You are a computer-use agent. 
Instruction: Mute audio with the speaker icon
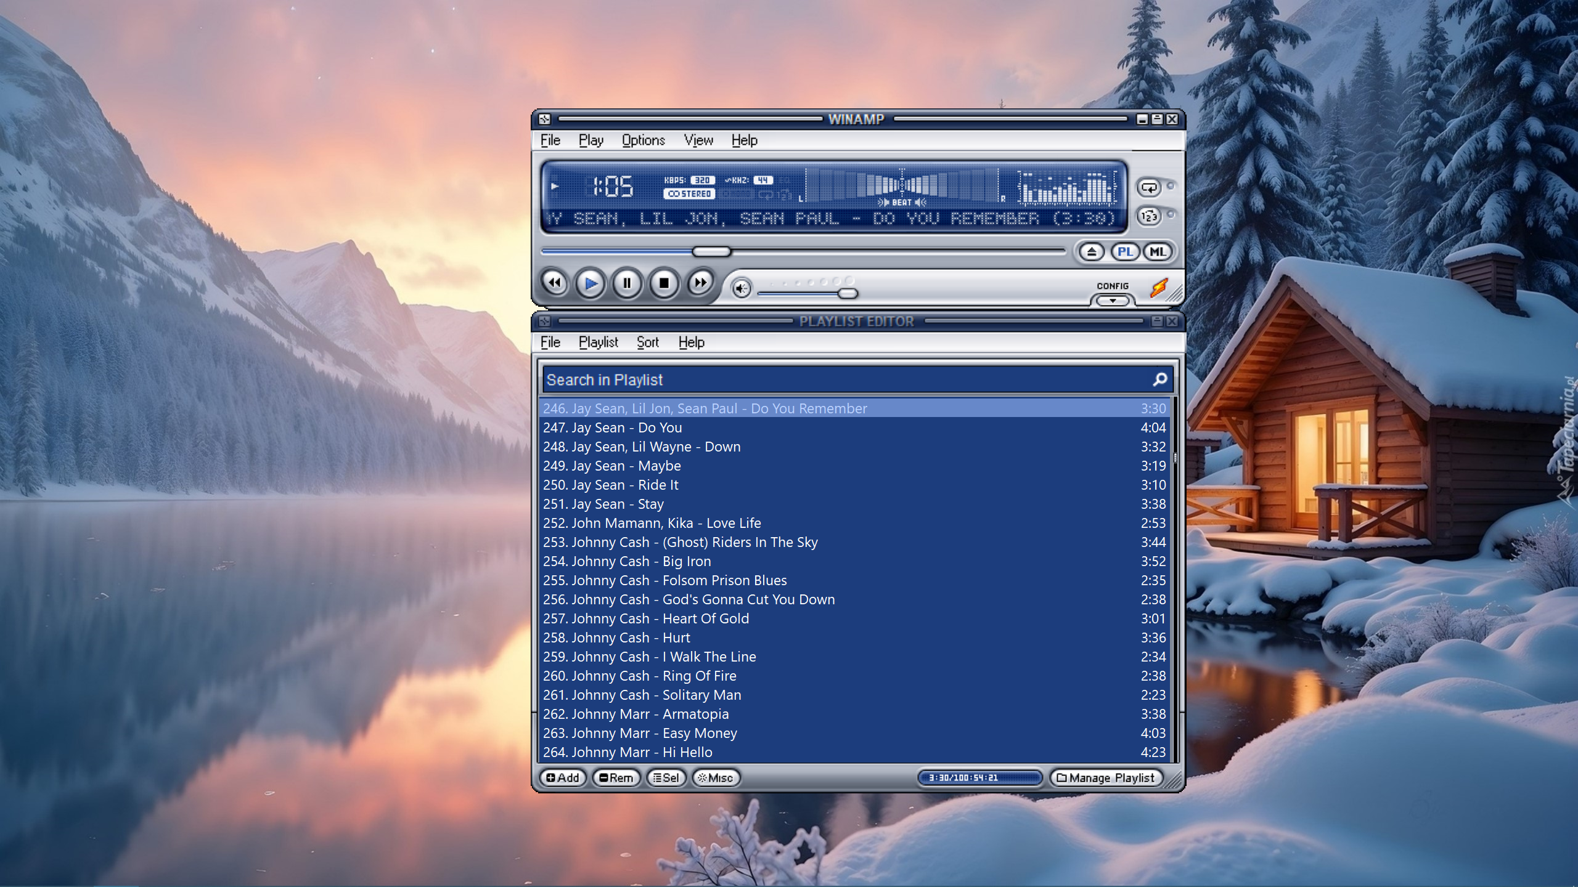click(x=742, y=288)
